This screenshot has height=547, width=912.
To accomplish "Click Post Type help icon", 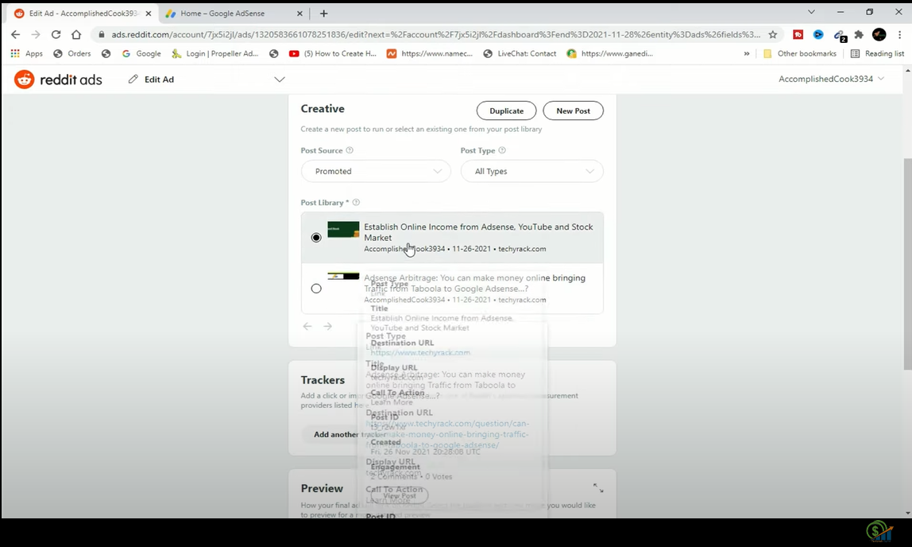I will click(502, 150).
